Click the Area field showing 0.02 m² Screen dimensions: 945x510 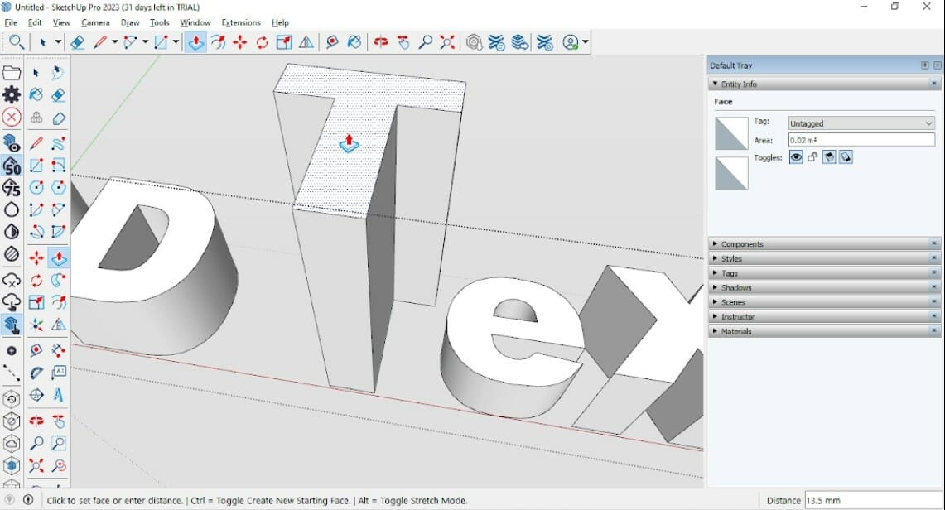click(861, 140)
